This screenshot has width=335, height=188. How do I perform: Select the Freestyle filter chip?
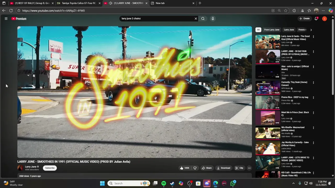point(302,30)
